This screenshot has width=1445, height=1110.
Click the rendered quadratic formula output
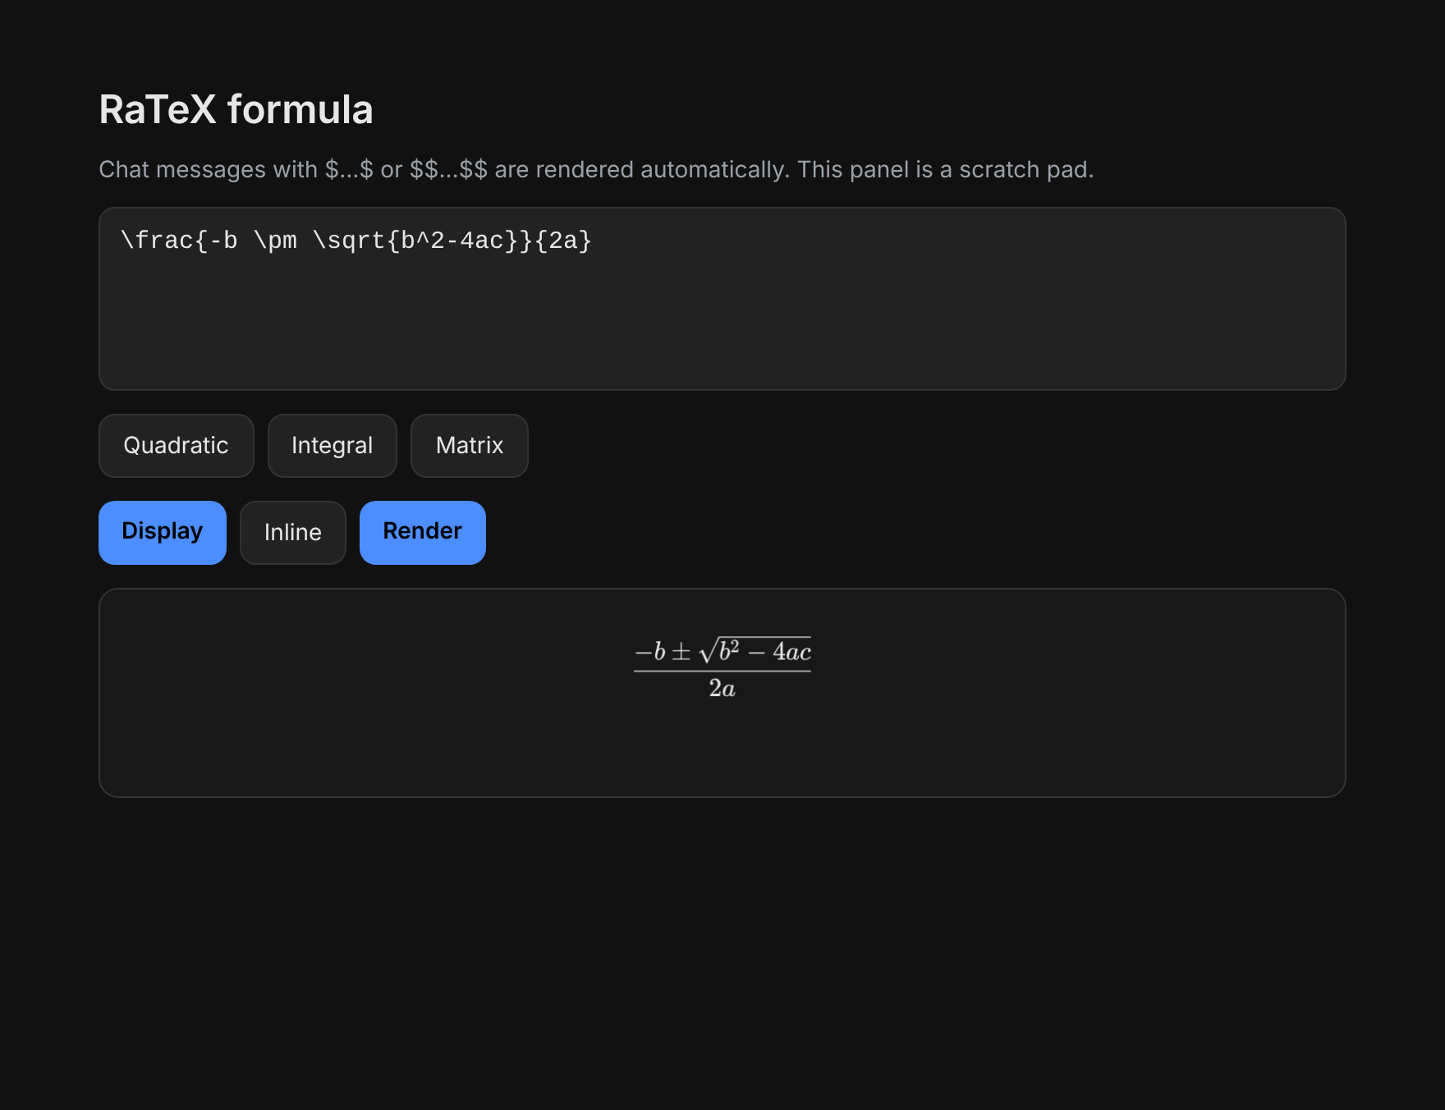click(722, 667)
